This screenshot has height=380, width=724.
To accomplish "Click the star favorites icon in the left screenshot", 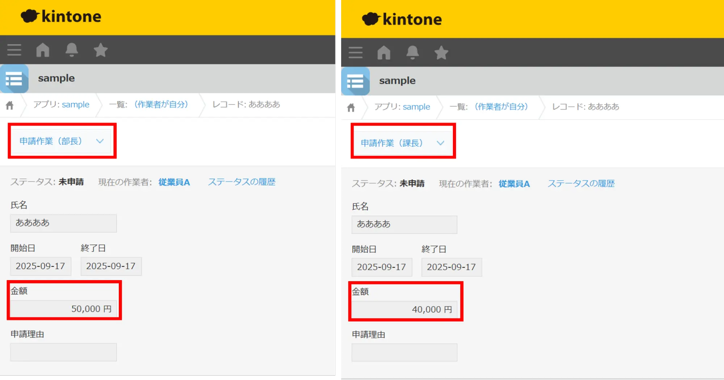I will (100, 50).
